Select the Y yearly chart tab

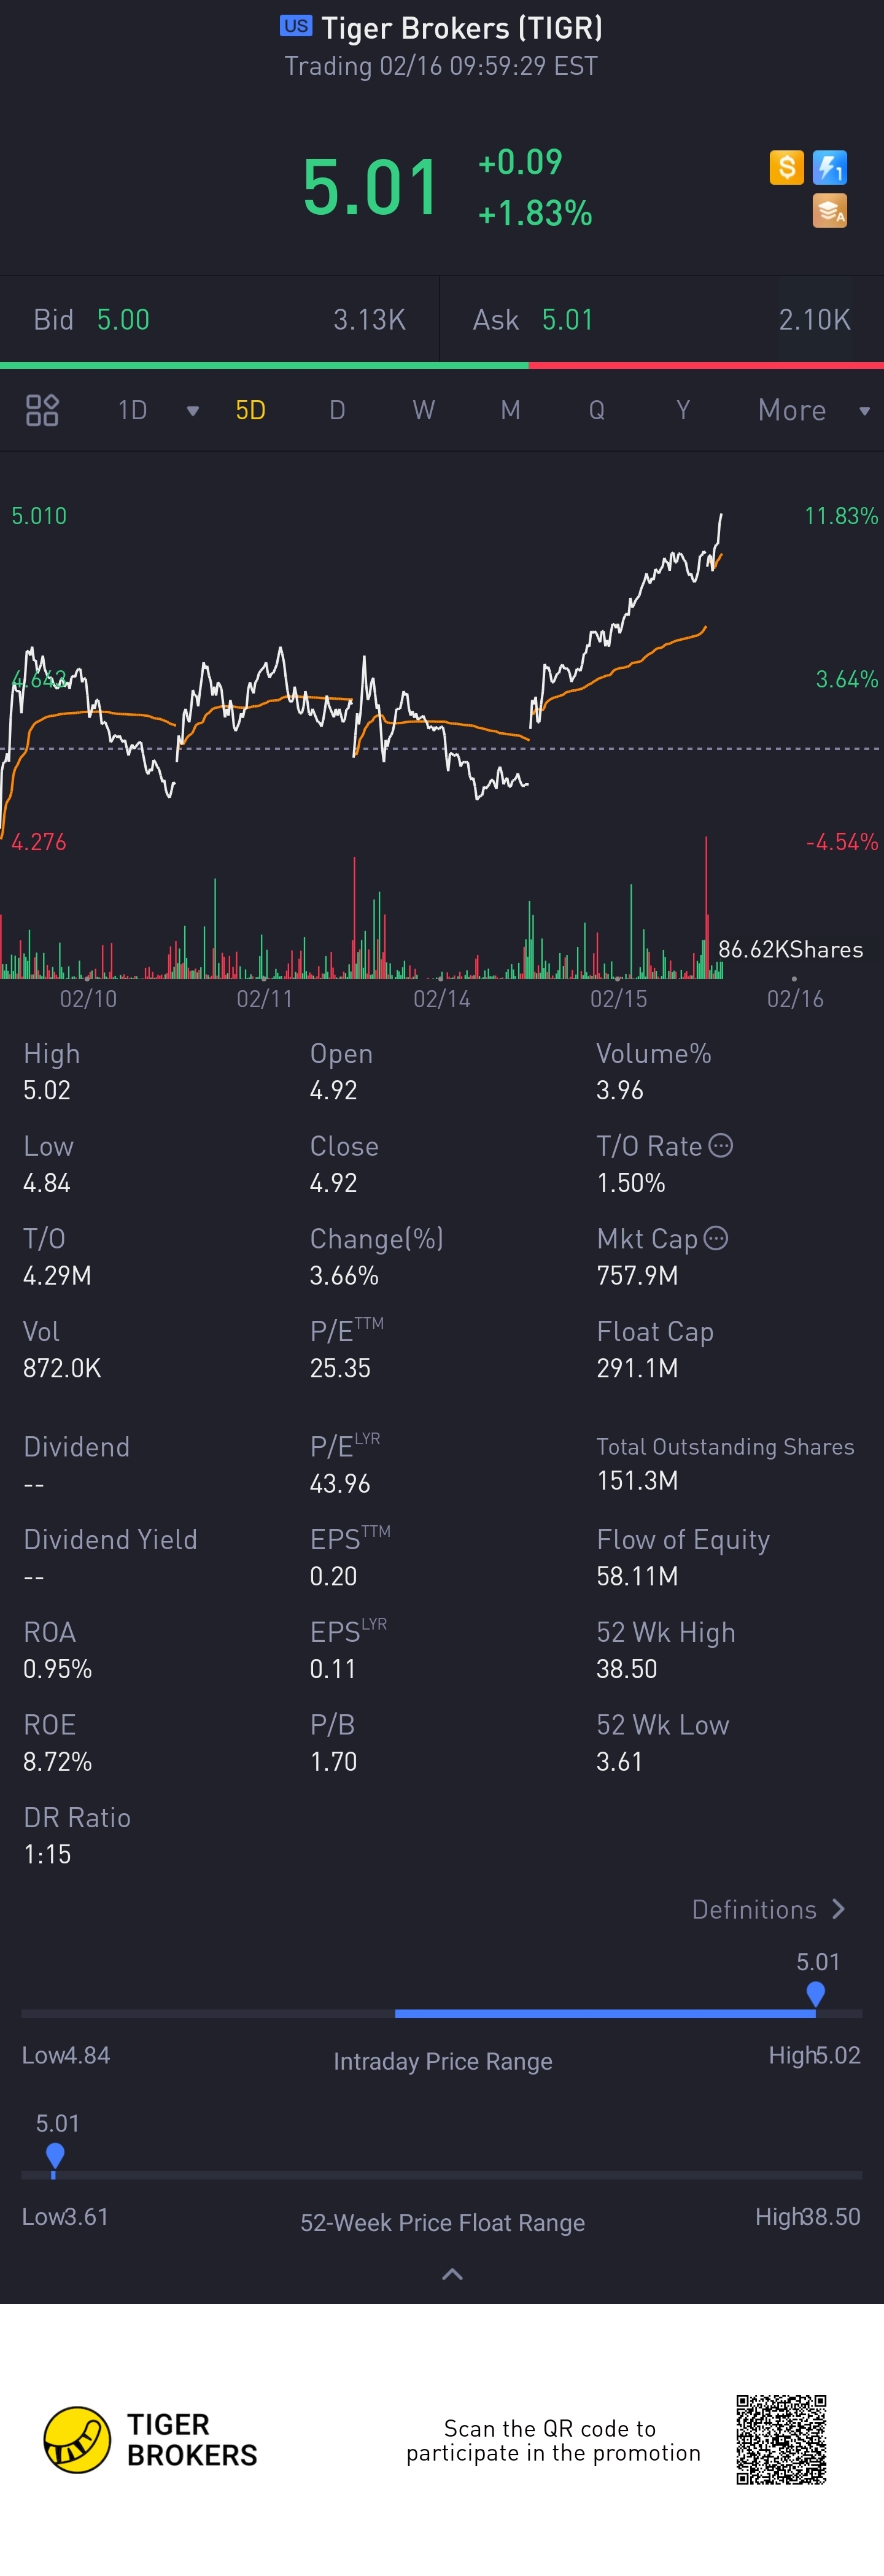pyautogui.click(x=683, y=410)
